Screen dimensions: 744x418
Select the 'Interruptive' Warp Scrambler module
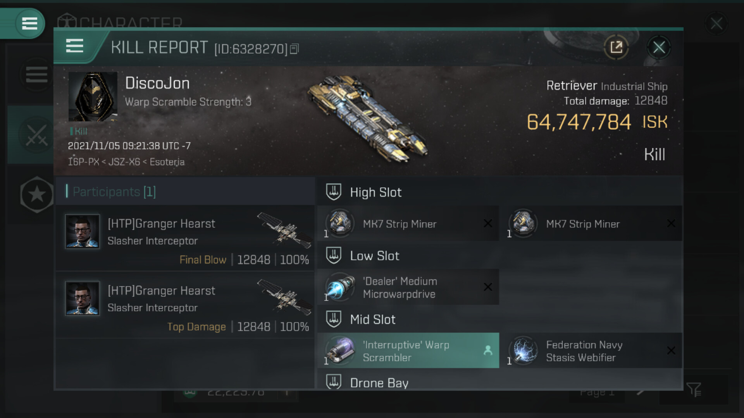408,351
